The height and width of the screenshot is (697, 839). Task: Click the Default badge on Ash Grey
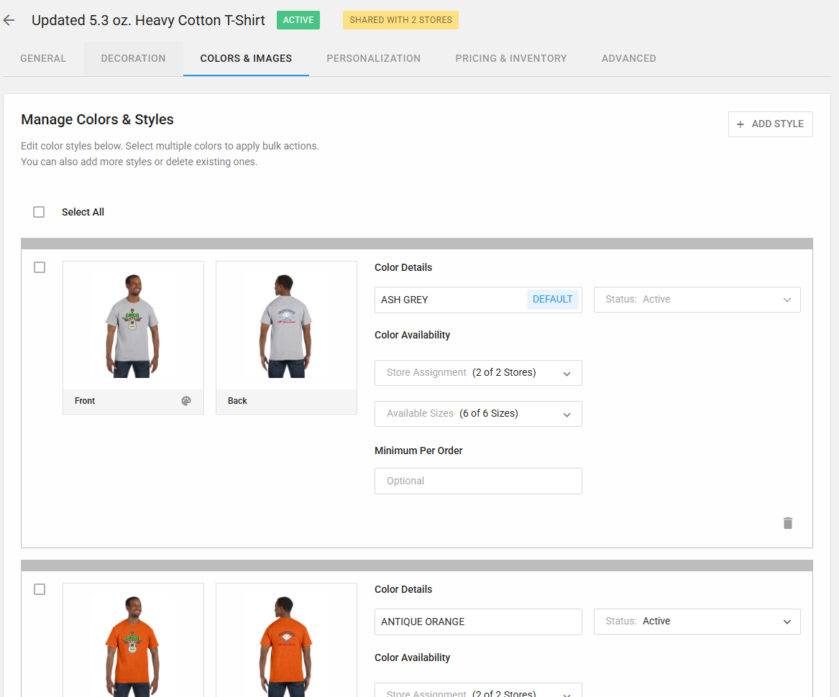552,300
